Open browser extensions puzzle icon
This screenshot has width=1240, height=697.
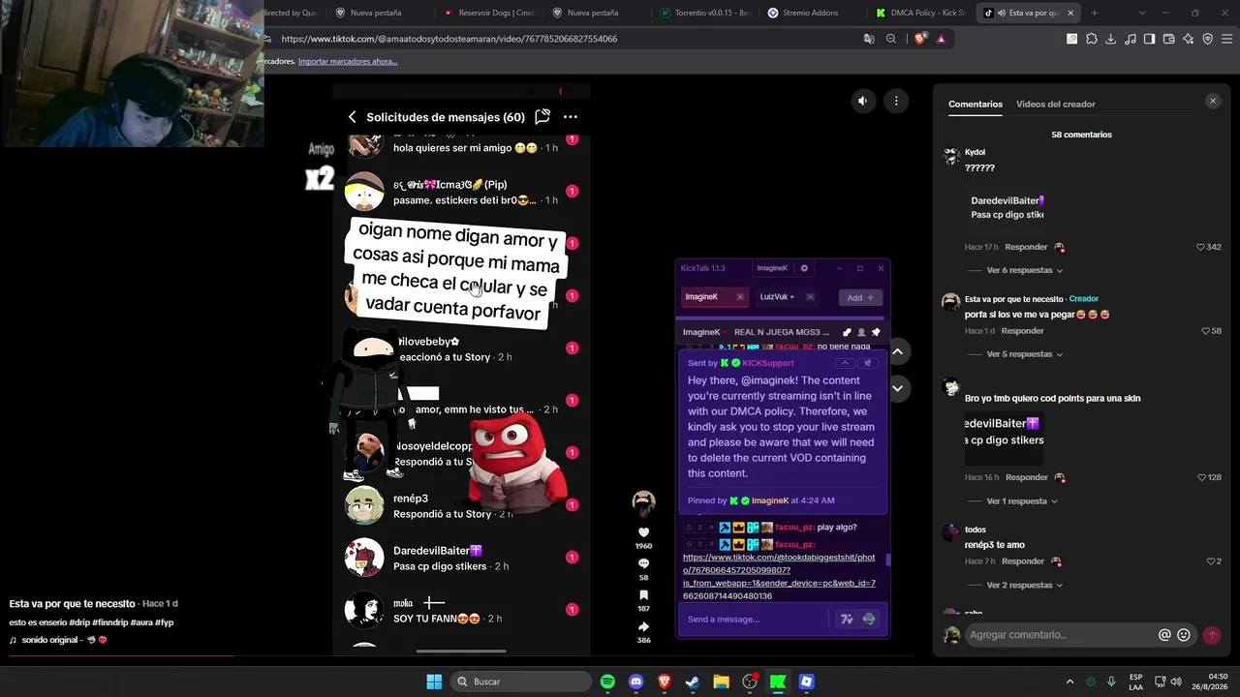pyautogui.click(x=1091, y=39)
